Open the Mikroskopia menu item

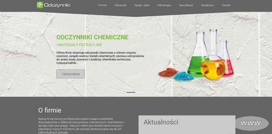point(164,5)
